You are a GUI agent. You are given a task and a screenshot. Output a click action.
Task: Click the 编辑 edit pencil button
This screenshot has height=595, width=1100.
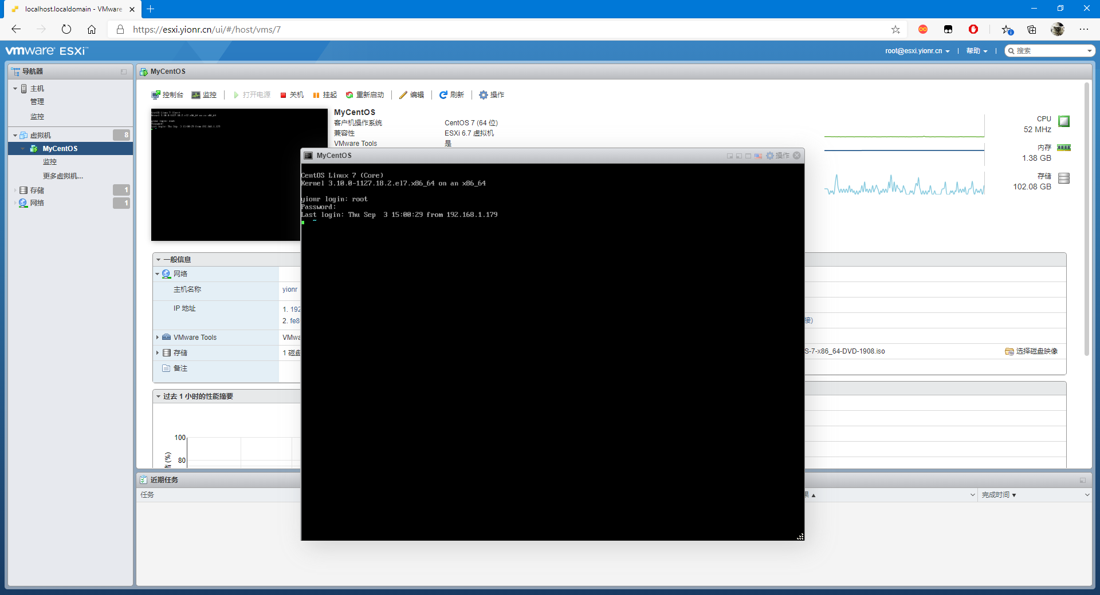point(411,95)
